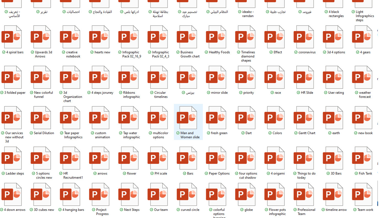Click the 'Team work' file label

(365, 210)
